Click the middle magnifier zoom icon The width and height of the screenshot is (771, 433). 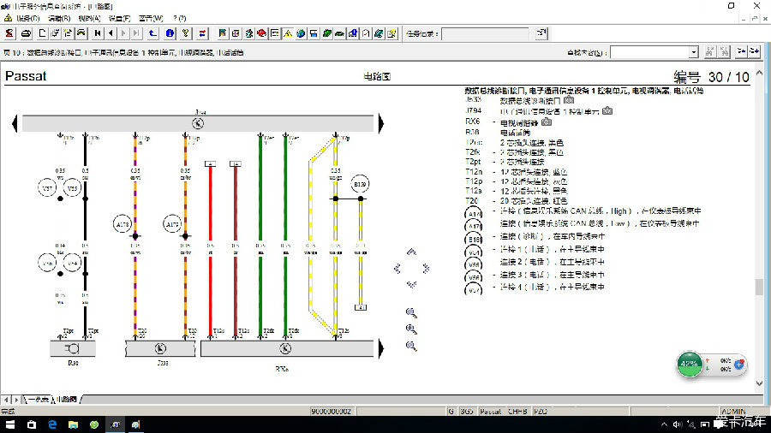411,329
